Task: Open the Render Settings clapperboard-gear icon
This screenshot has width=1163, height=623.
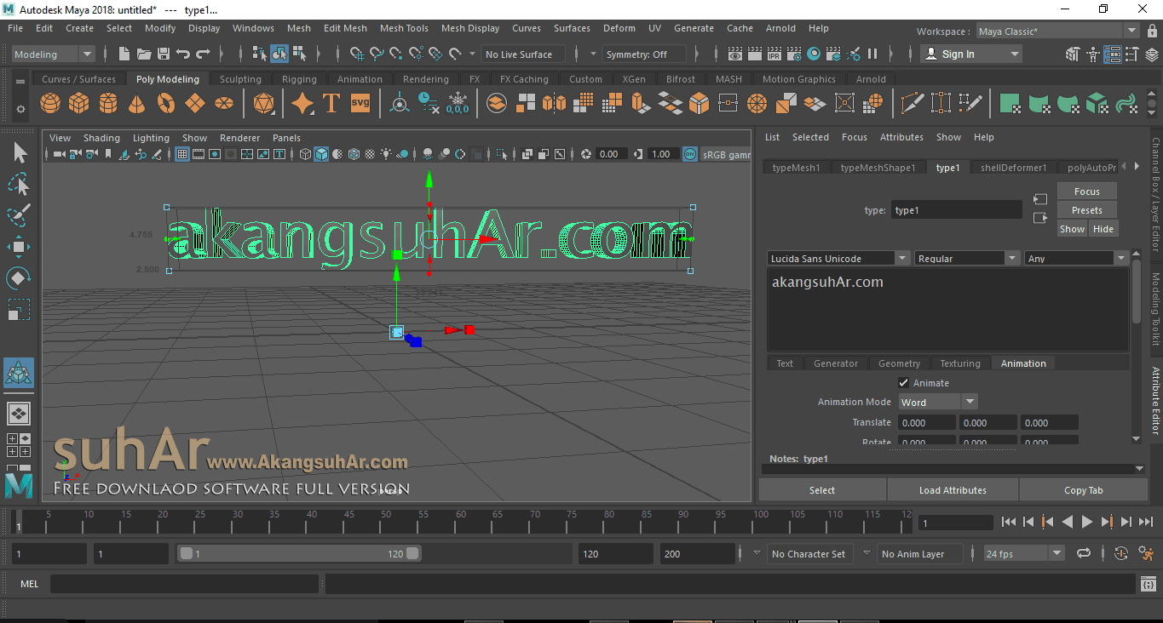Action: [x=794, y=54]
